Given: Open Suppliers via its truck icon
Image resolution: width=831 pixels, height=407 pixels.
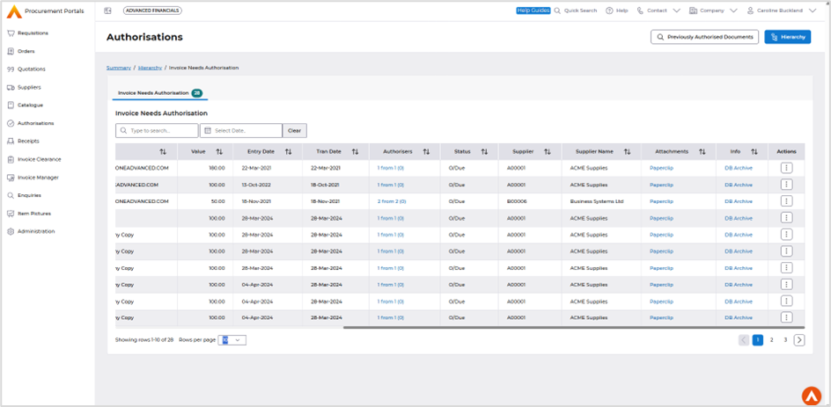Looking at the screenshot, I should tap(11, 87).
